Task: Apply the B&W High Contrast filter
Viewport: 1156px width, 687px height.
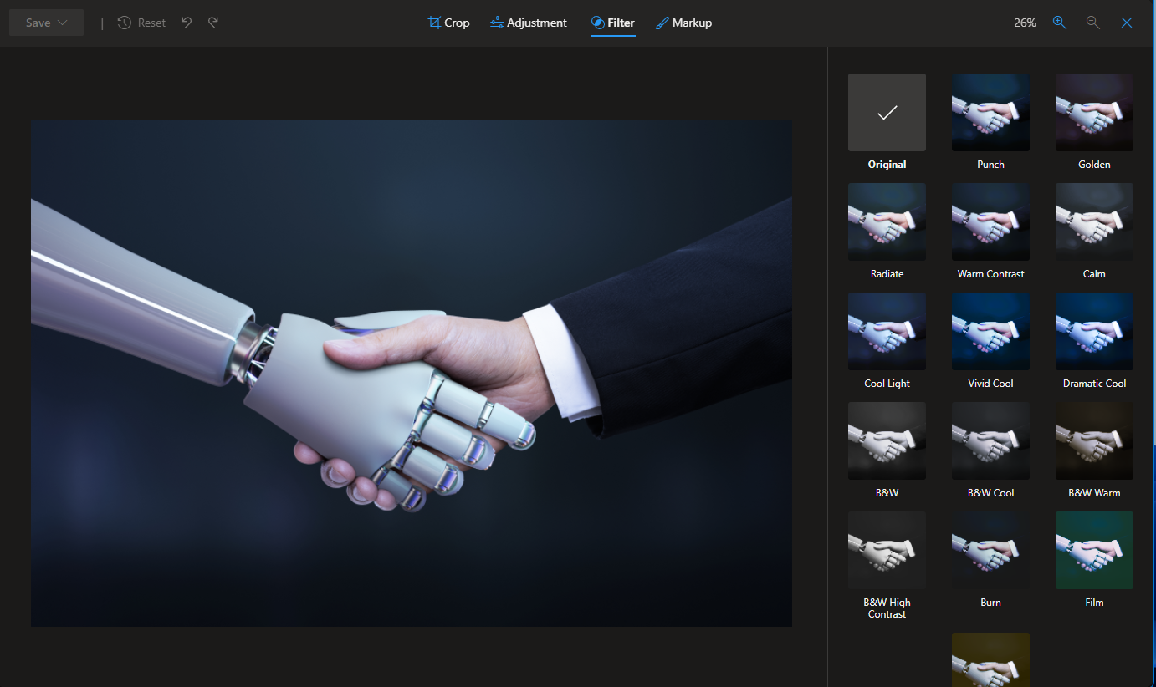Action: coord(887,551)
